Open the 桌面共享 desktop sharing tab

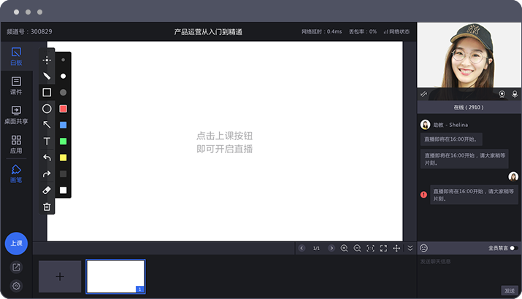tap(16, 115)
